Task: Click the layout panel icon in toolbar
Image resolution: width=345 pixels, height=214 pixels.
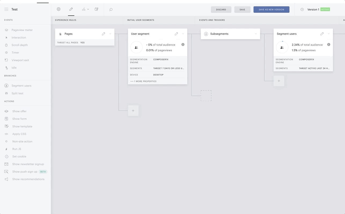Action: (97, 9)
